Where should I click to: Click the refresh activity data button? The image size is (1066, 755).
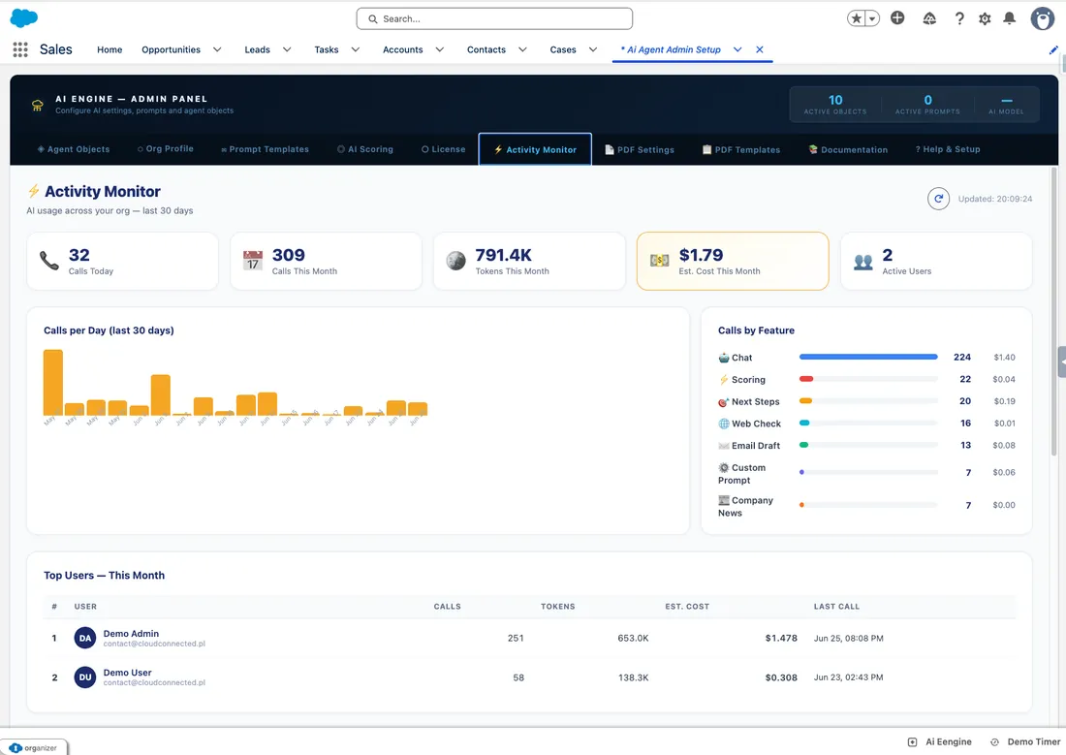click(938, 199)
